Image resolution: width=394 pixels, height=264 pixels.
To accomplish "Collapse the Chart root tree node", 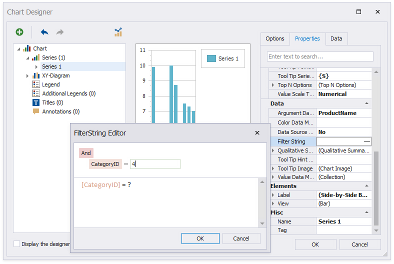I will [19, 49].
